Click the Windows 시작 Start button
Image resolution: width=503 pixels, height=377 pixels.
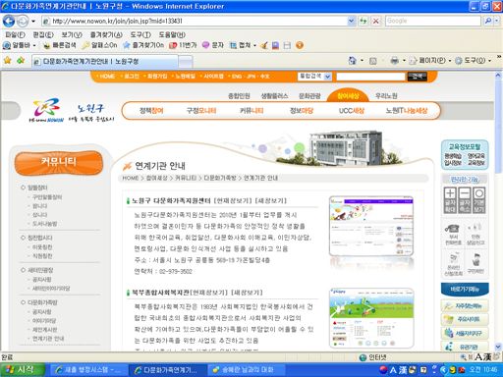pos(23,370)
